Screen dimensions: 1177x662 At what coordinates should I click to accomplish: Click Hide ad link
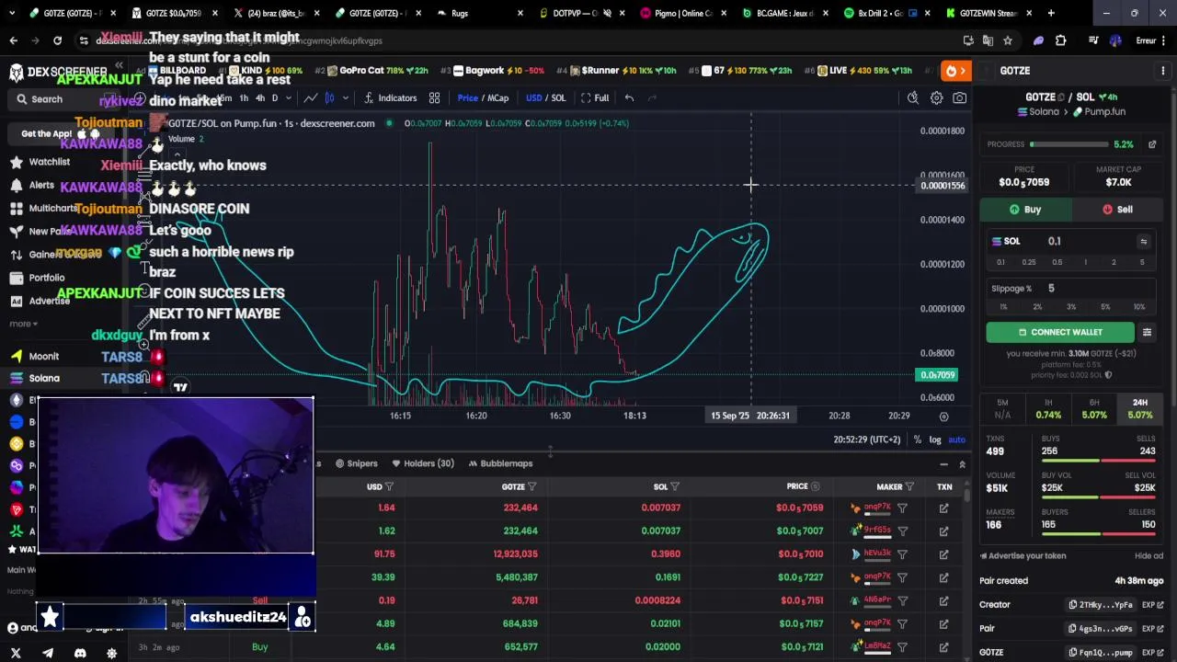coord(1148,556)
